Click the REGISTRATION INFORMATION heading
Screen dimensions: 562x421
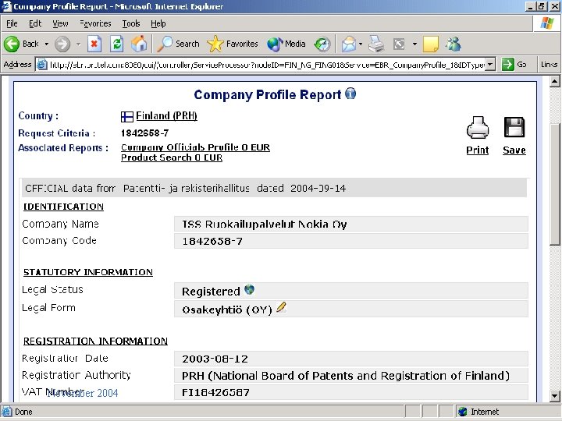point(95,341)
